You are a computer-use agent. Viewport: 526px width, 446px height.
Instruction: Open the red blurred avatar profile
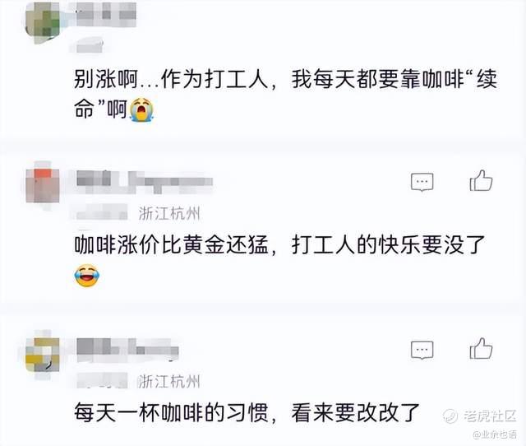pos(43,186)
